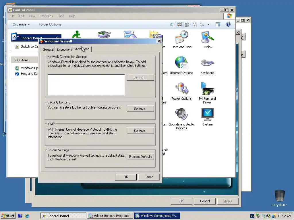
Task: Click Security Logging Settings button
Action: pos(140,109)
